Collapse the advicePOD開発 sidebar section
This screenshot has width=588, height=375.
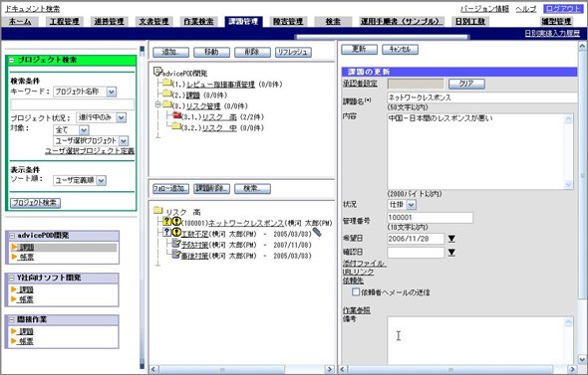point(12,236)
